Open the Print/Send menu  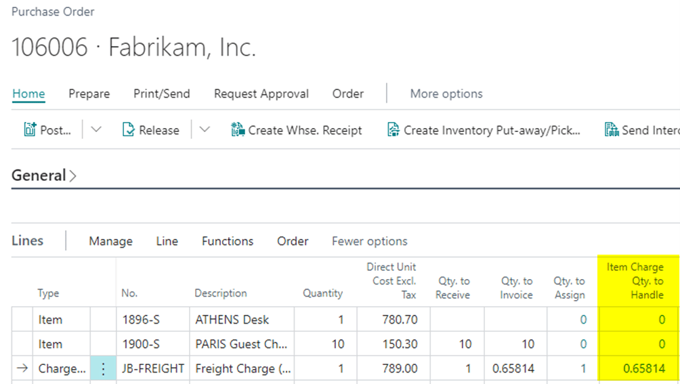[161, 94]
